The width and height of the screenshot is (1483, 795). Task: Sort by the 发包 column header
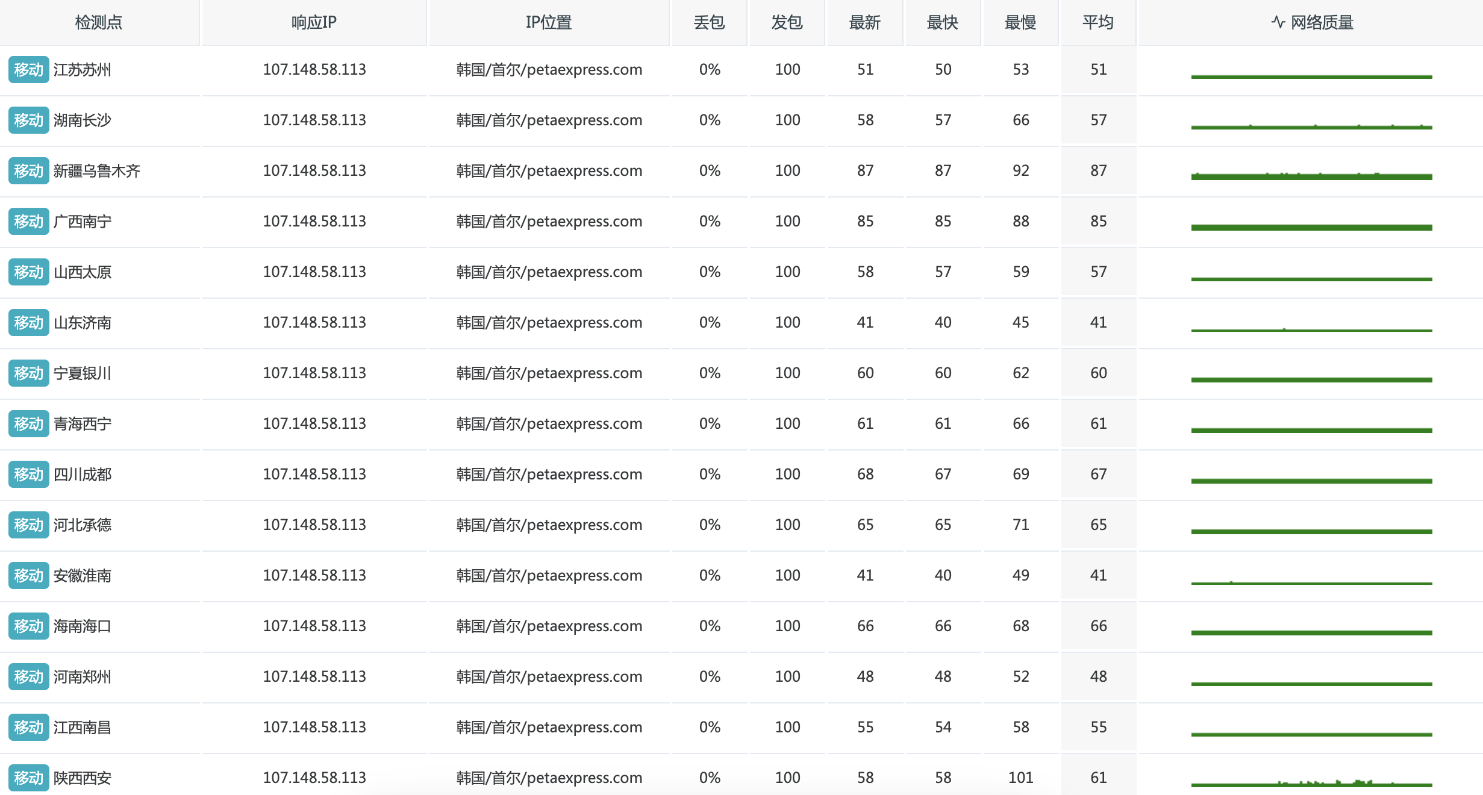pos(787,22)
